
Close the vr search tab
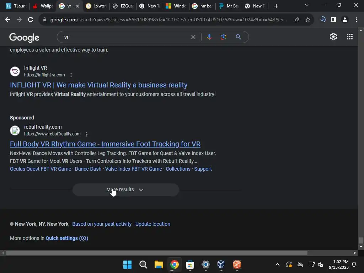pyautogui.click(x=77, y=6)
